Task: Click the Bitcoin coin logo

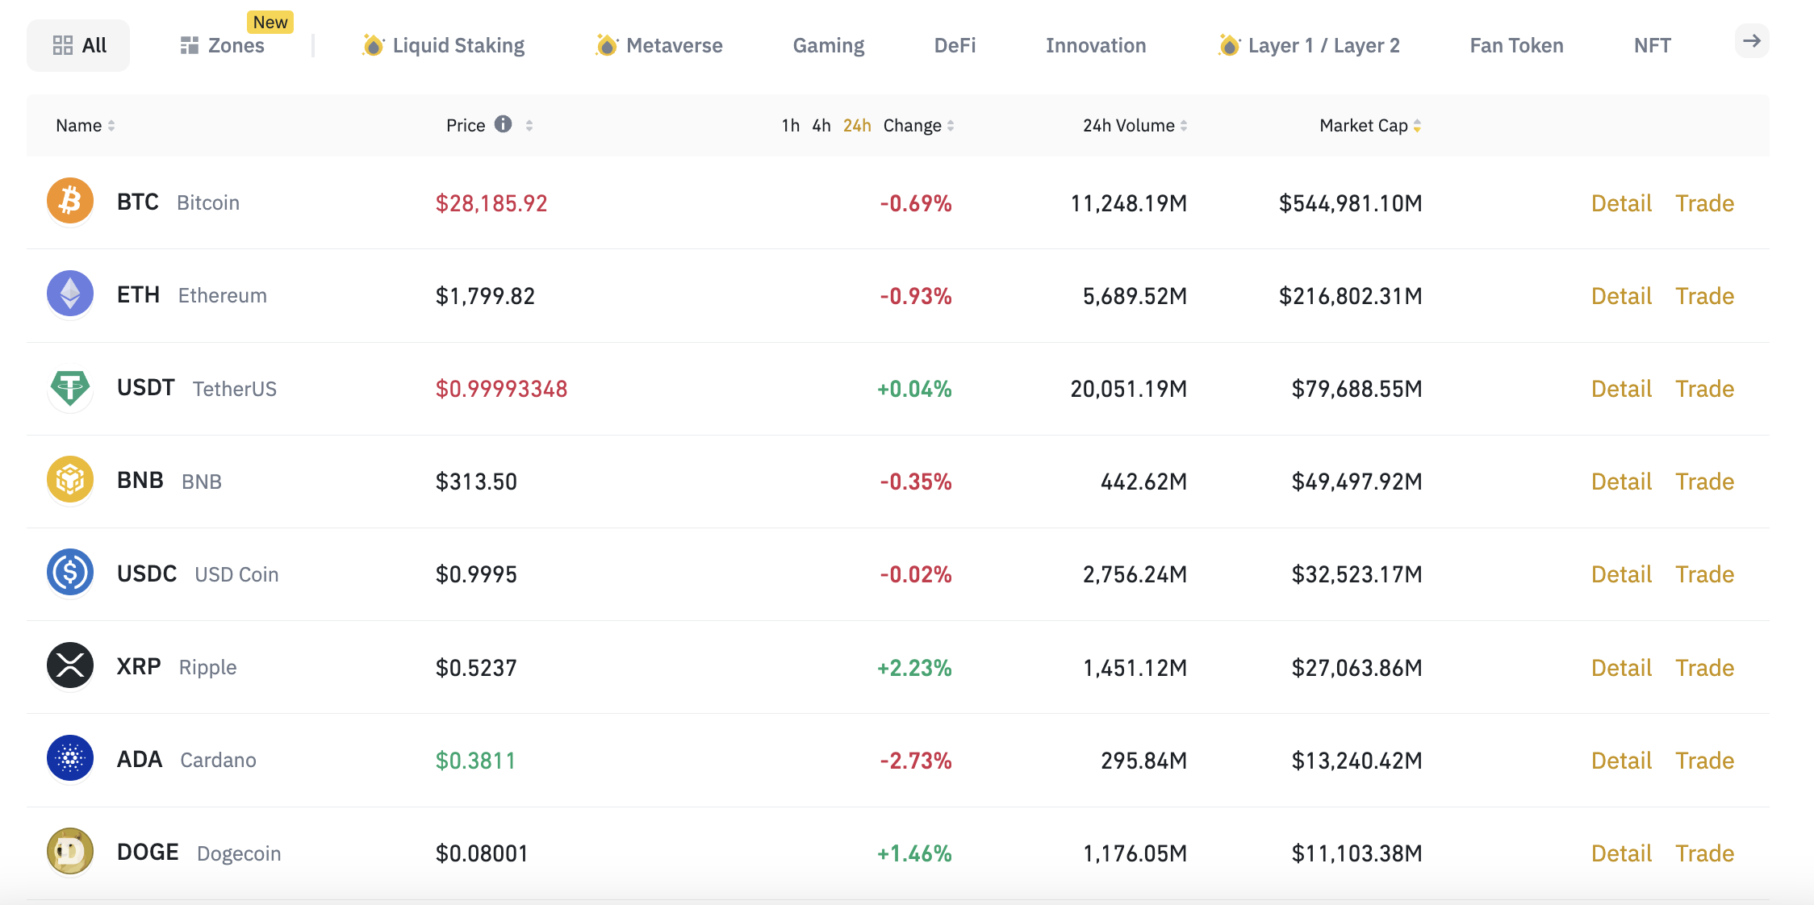Action: click(x=70, y=201)
